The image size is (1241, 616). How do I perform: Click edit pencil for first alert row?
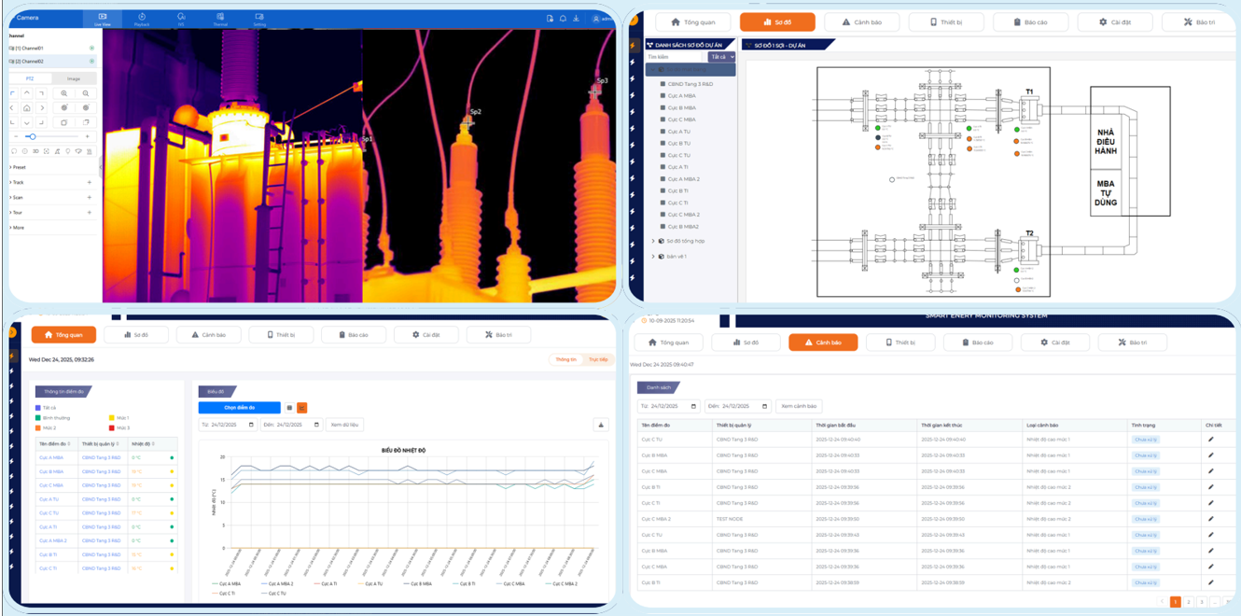1211,439
